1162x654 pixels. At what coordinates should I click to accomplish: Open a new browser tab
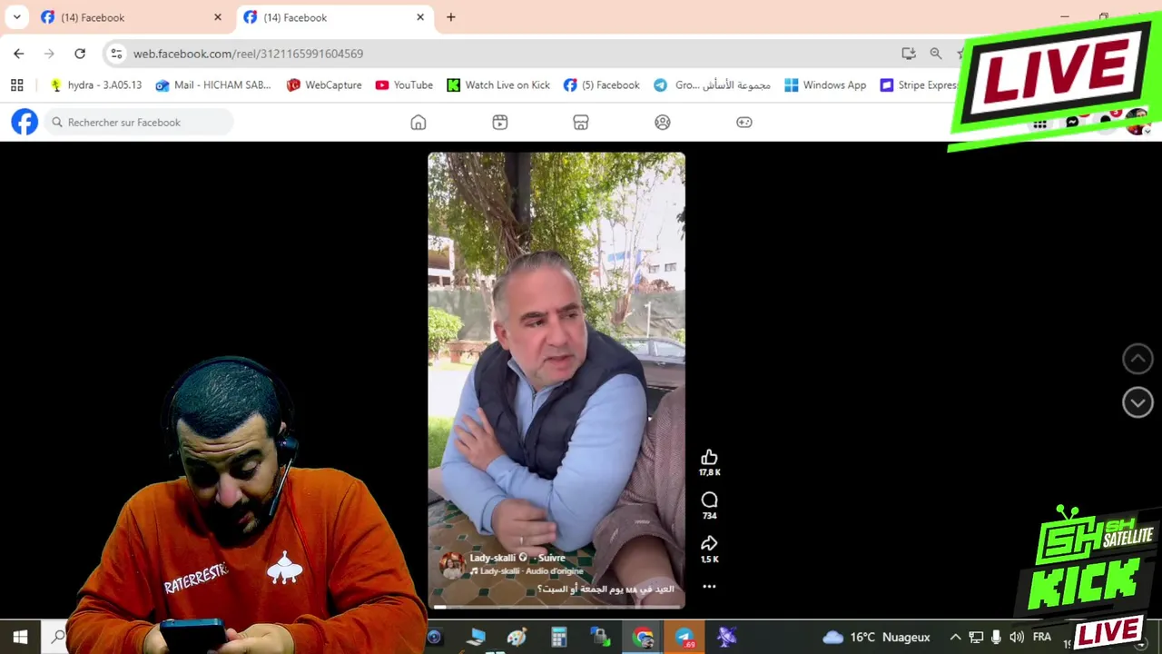click(x=451, y=17)
